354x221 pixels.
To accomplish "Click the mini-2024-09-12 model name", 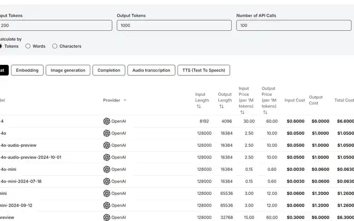I will [16, 205].
